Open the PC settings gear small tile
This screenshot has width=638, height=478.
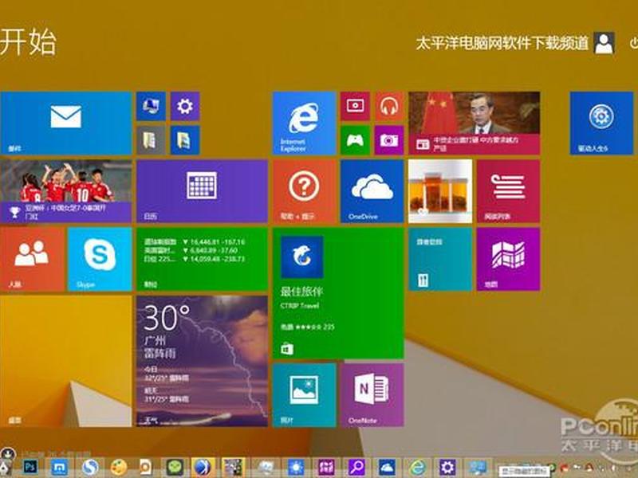click(185, 106)
